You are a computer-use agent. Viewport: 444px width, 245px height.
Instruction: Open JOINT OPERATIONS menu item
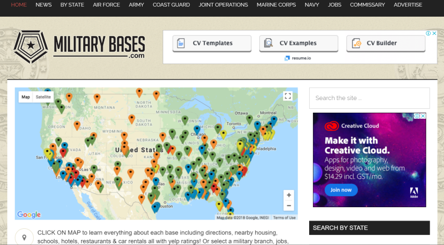point(223,5)
